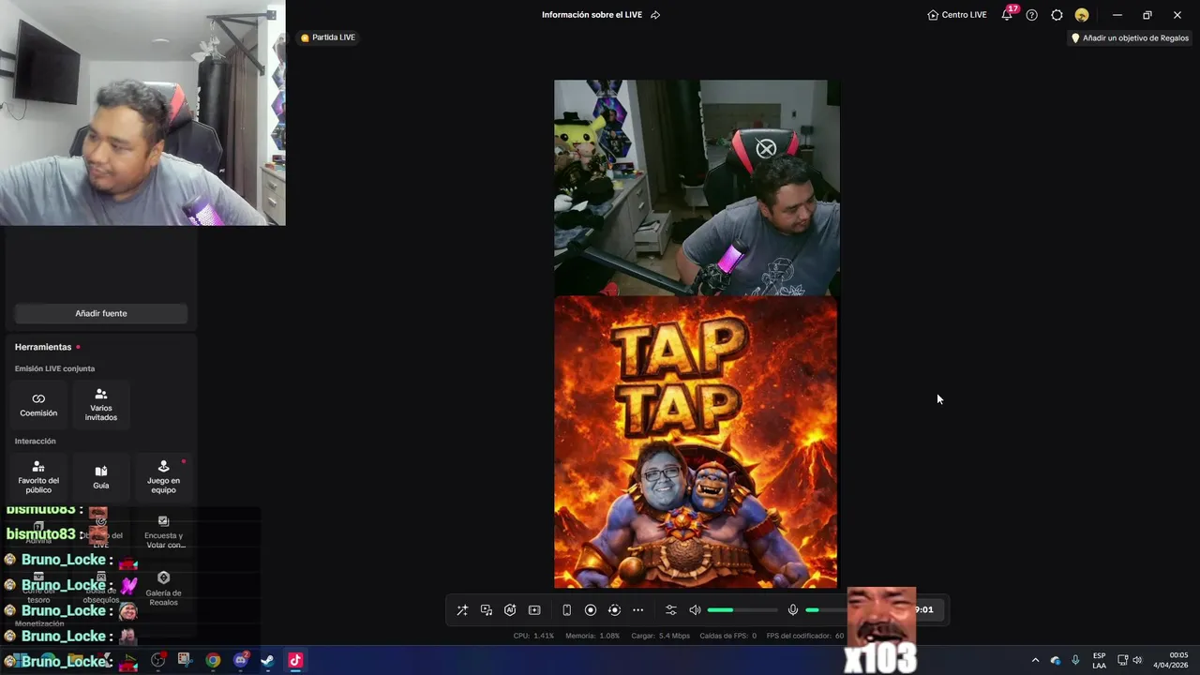Open Steam from the taskbar
Screen dimensions: 1200x675
pyautogui.click(x=267, y=660)
